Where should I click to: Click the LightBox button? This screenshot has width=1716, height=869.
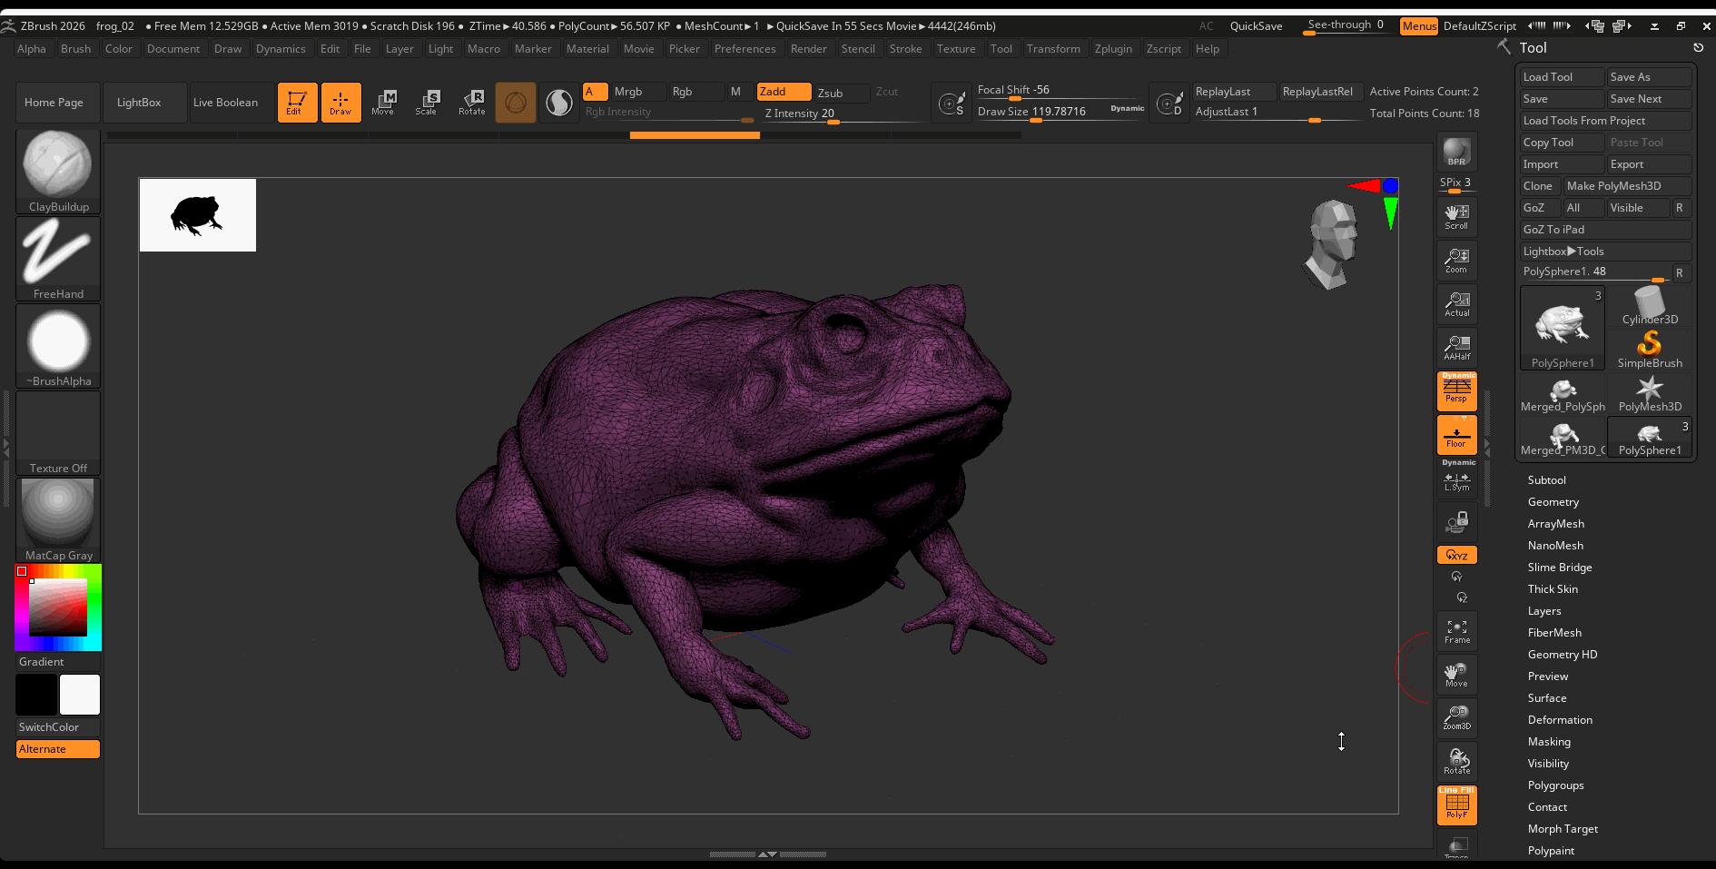point(139,103)
